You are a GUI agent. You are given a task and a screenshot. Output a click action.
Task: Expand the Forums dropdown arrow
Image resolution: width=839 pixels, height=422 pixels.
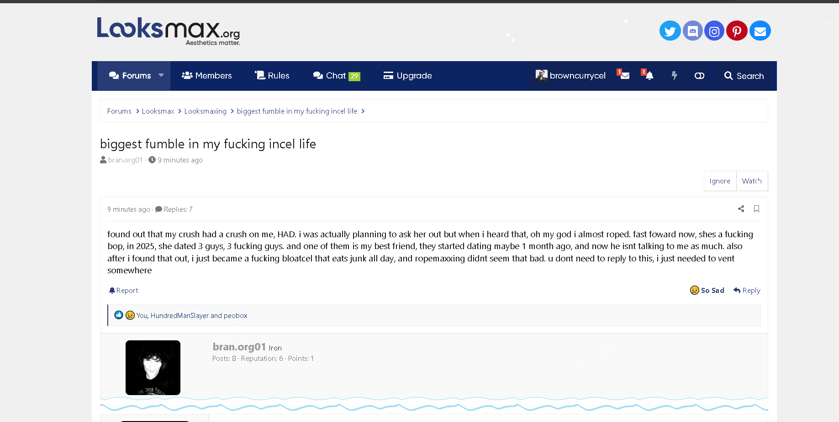161,75
